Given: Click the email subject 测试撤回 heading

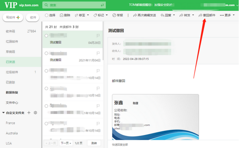Looking at the screenshot, I should point(116,31).
